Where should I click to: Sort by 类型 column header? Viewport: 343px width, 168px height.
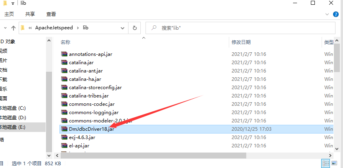[x=329, y=42]
